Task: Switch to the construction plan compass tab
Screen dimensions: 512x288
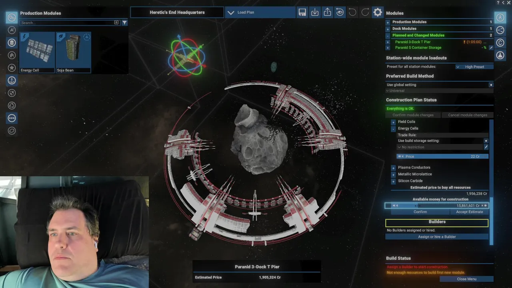Action: point(500,17)
